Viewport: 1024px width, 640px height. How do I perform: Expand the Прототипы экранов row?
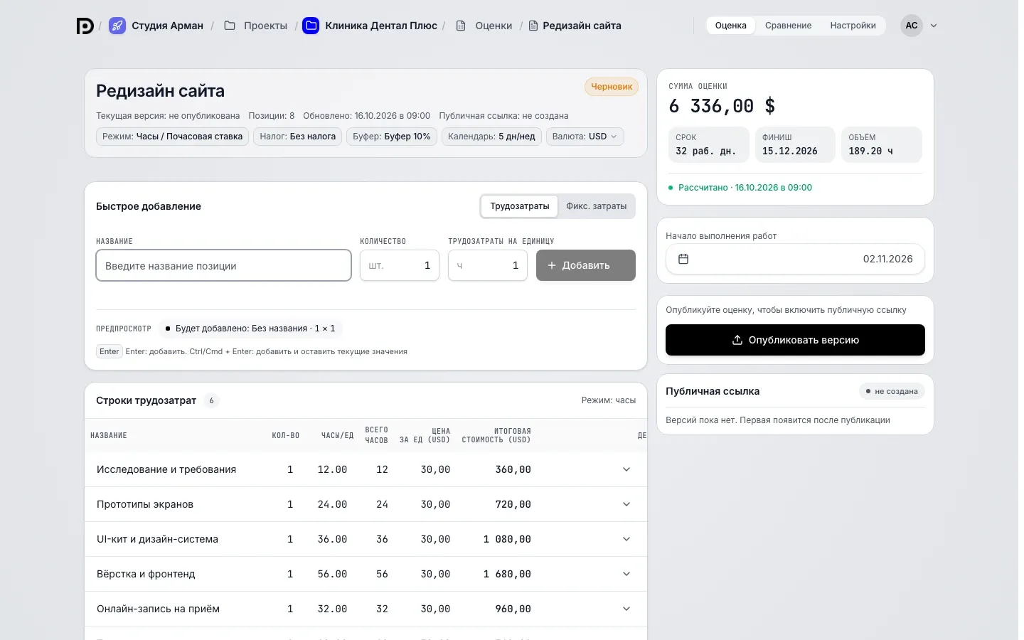click(x=626, y=504)
